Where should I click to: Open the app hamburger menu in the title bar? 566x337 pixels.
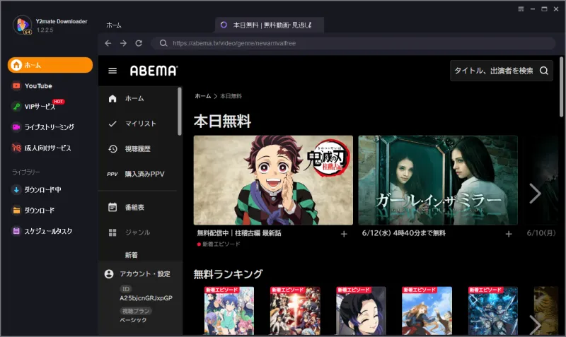click(521, 9)
